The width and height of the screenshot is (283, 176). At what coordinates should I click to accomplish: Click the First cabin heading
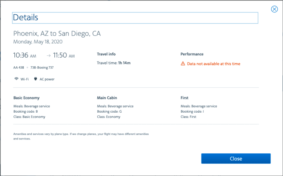click(x=185, y=98)
